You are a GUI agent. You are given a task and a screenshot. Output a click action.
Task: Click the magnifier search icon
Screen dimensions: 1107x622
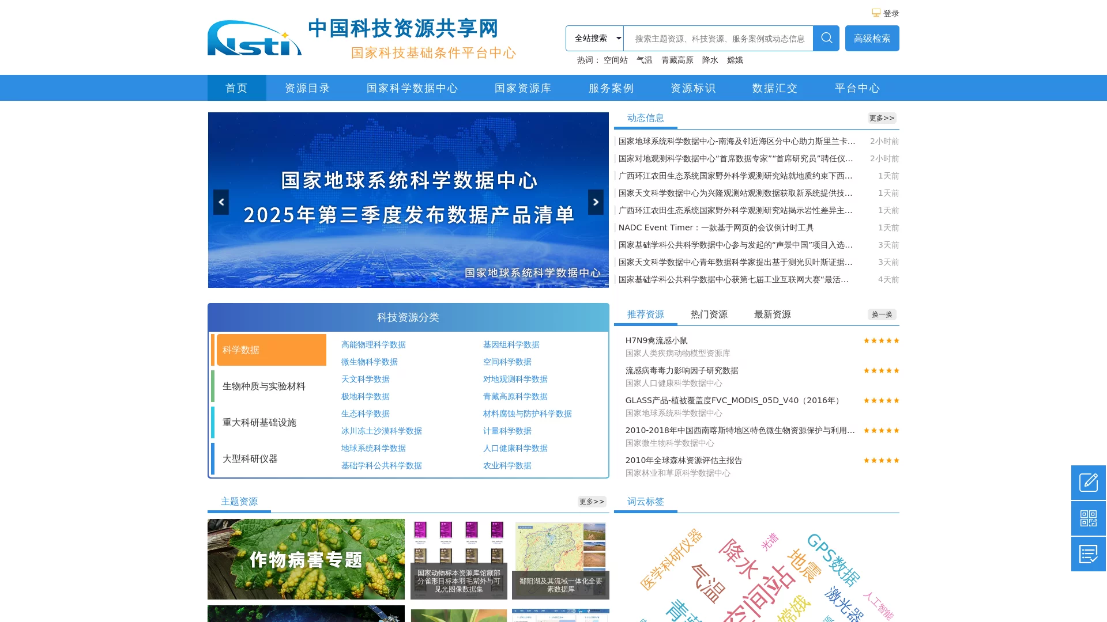pyautogui.click(x=826, y=38)
